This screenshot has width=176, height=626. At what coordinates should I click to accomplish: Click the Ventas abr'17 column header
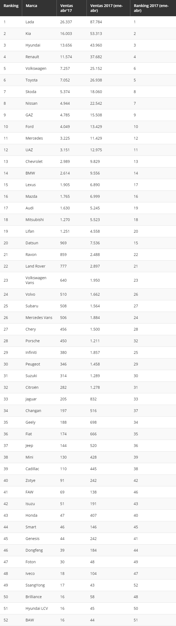pyautogui.click(x=67, y=8)
